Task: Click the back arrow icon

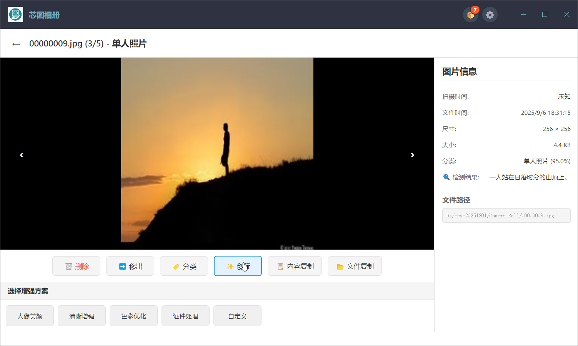Action: (x=16, y=44)
